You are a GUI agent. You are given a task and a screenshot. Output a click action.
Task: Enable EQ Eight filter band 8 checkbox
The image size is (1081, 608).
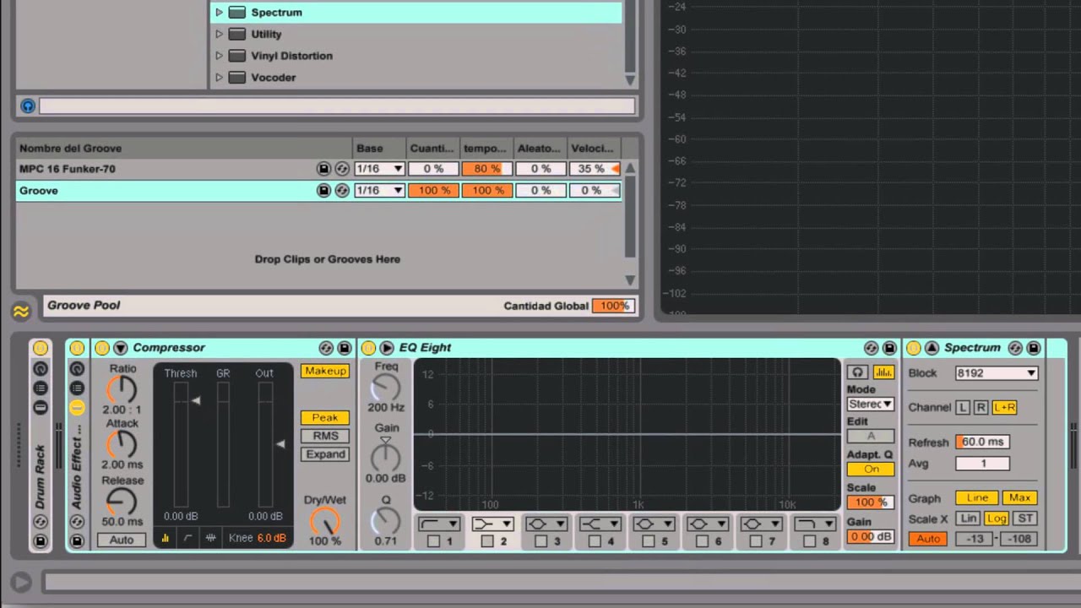coord(810,541)
